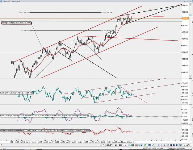
Task: Click the Jul 23 date on time axis
Action: tap(74, 142)
